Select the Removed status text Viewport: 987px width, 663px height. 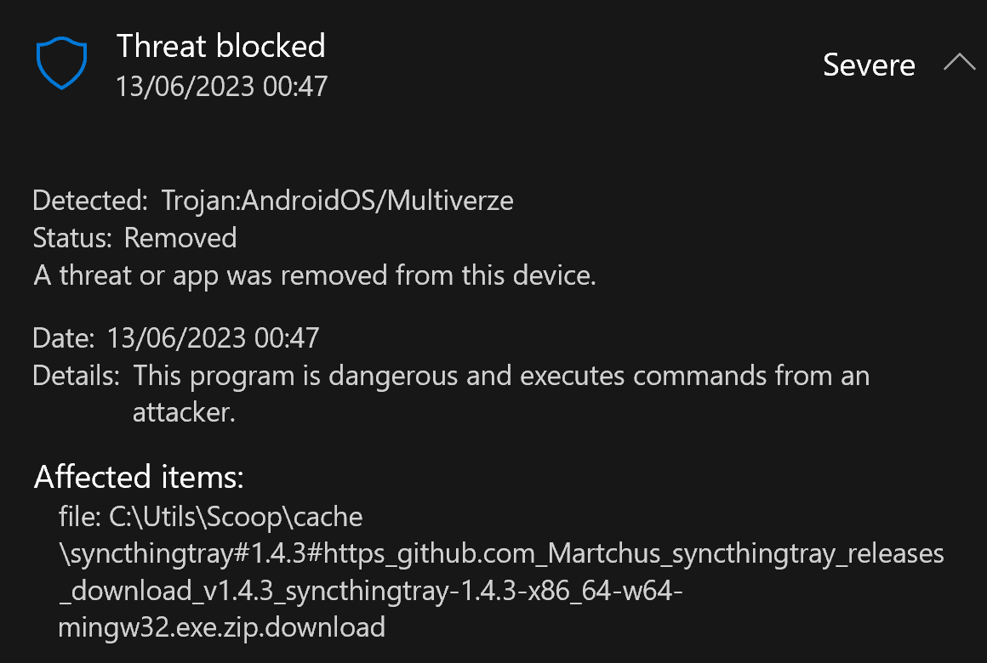tap(180, 238)
